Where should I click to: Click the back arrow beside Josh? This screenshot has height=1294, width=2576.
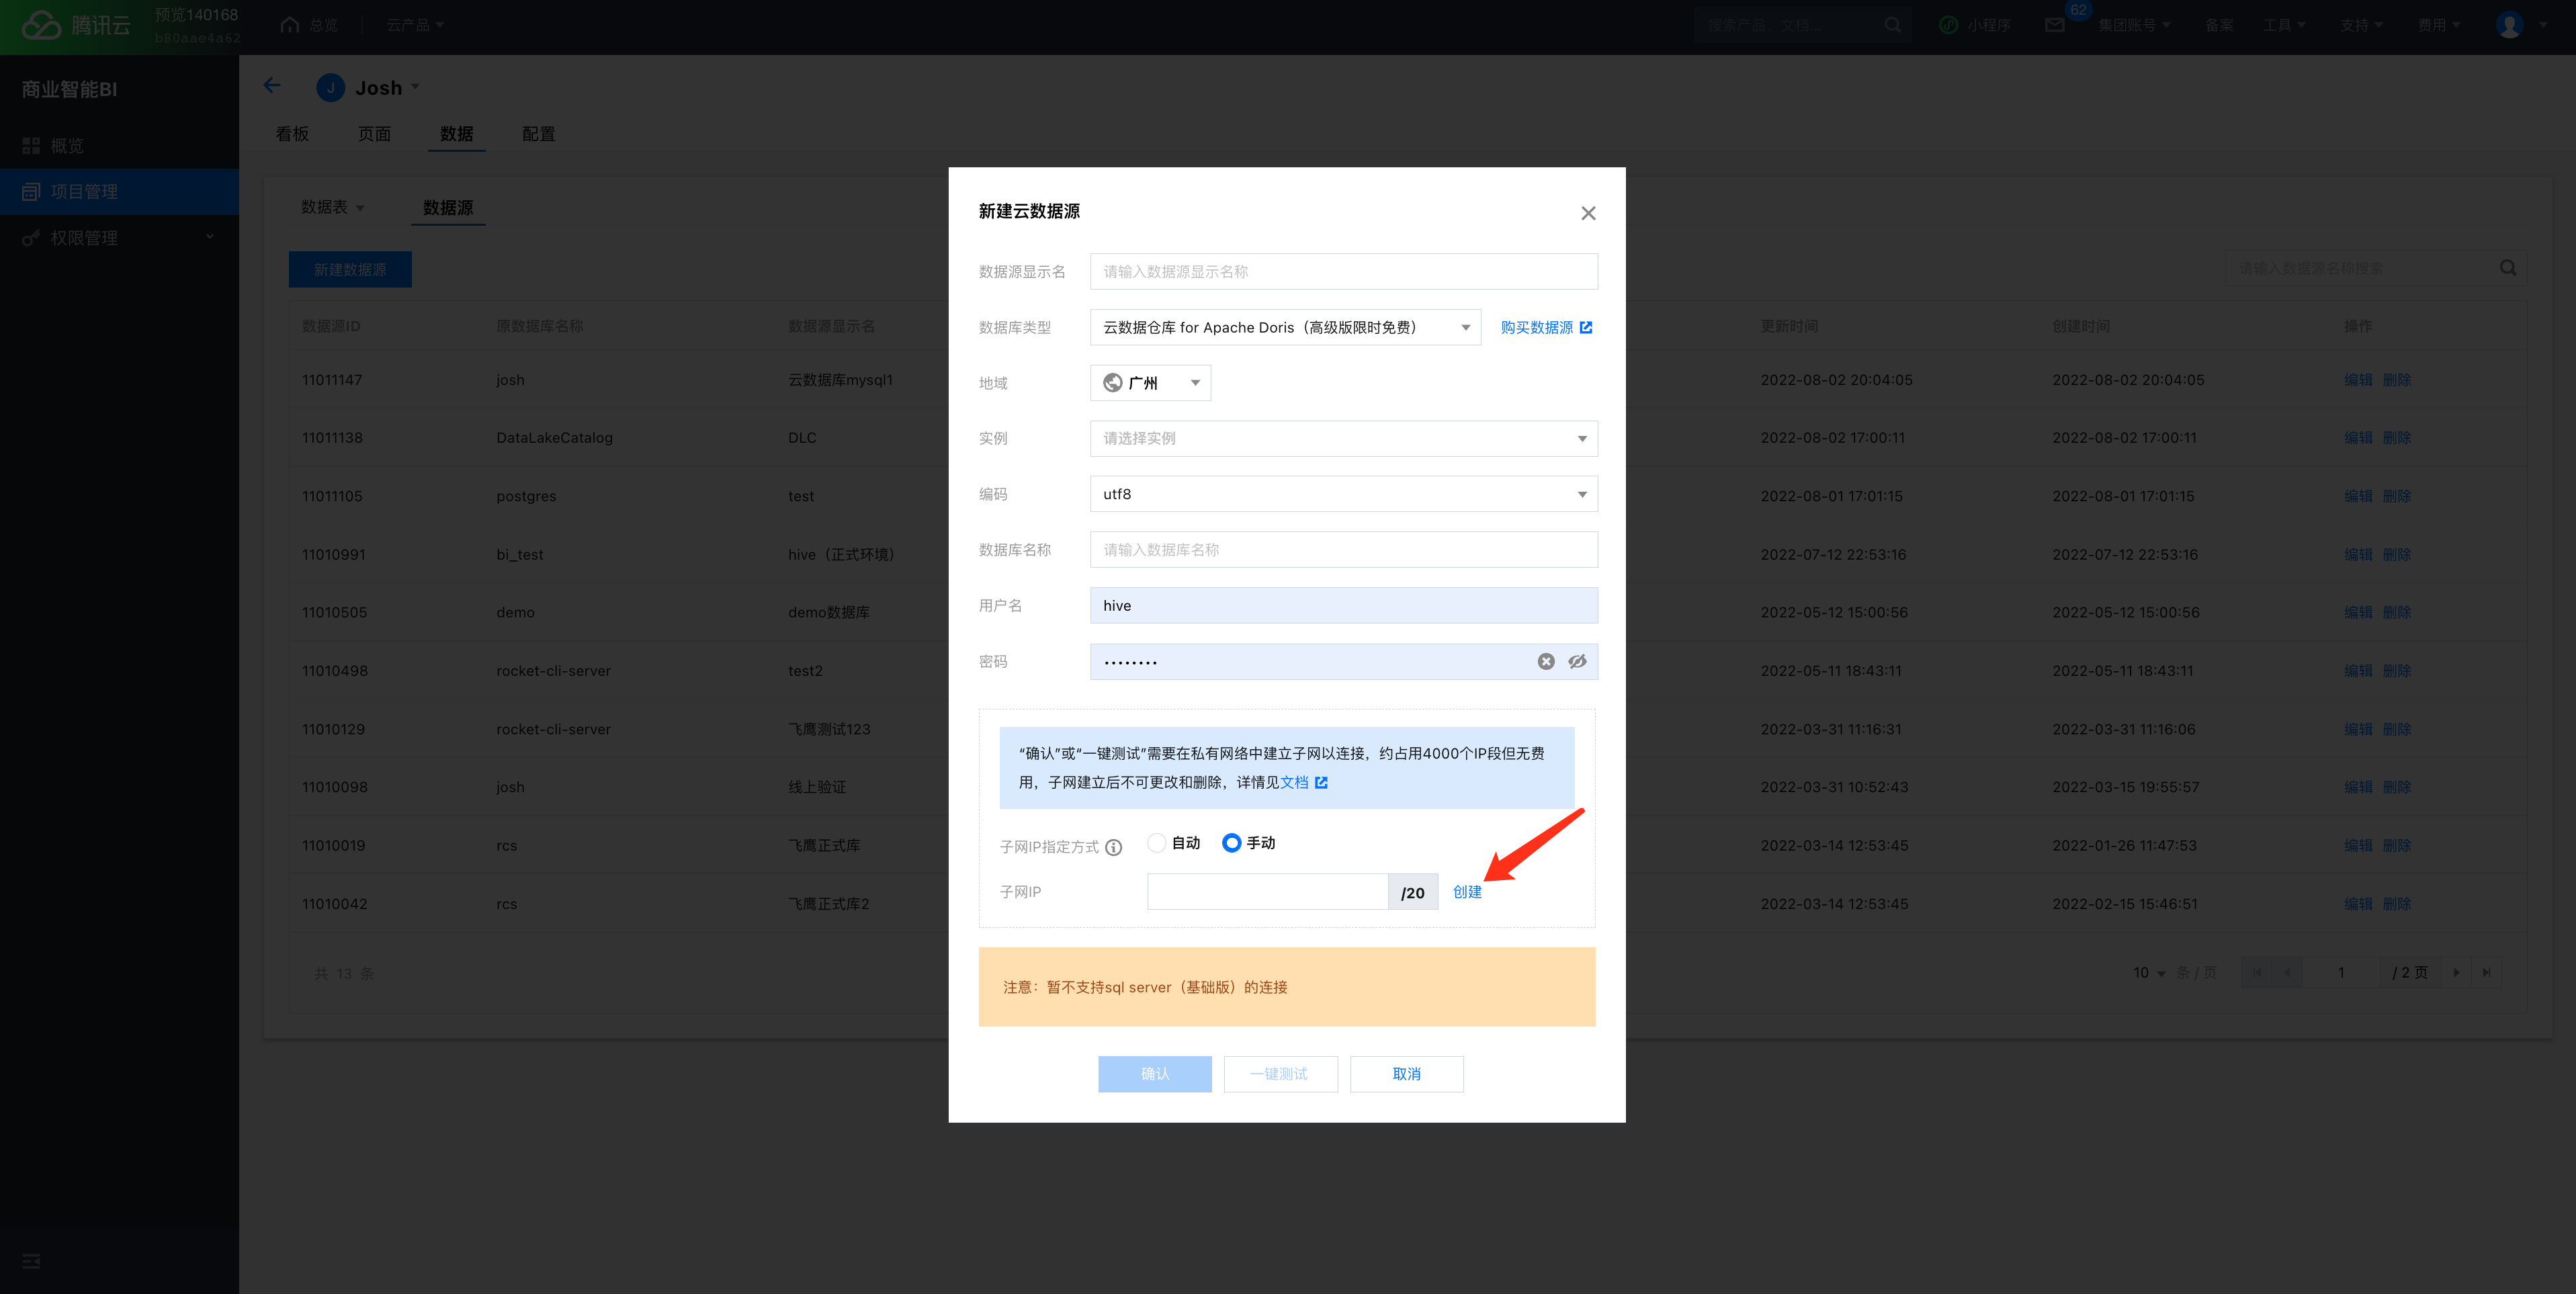[272, 86]
